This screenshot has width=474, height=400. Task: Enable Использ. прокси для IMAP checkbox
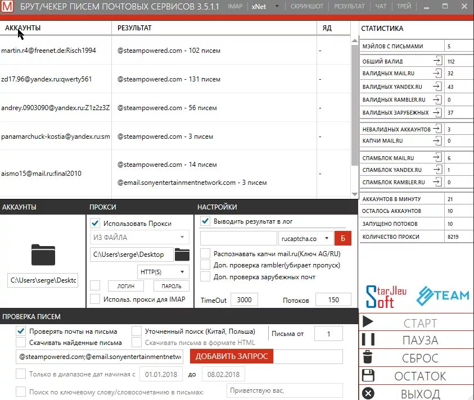point(95,299)
